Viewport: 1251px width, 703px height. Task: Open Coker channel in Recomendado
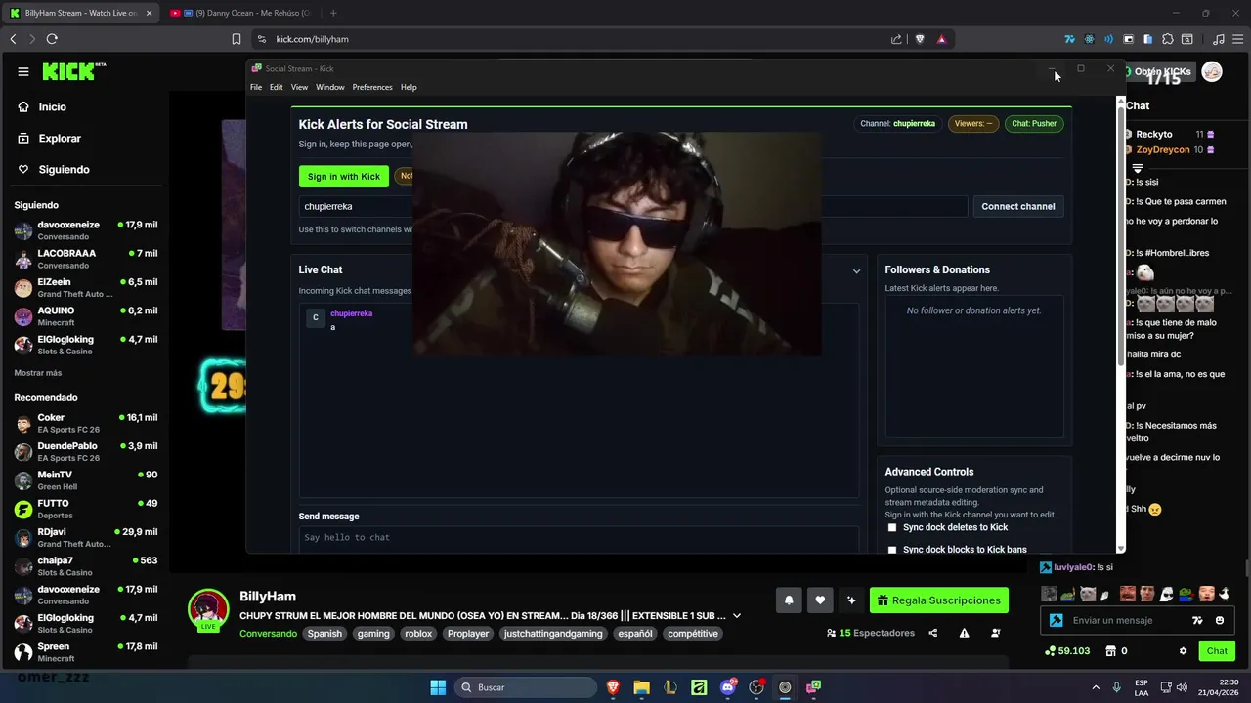(86, 423)
